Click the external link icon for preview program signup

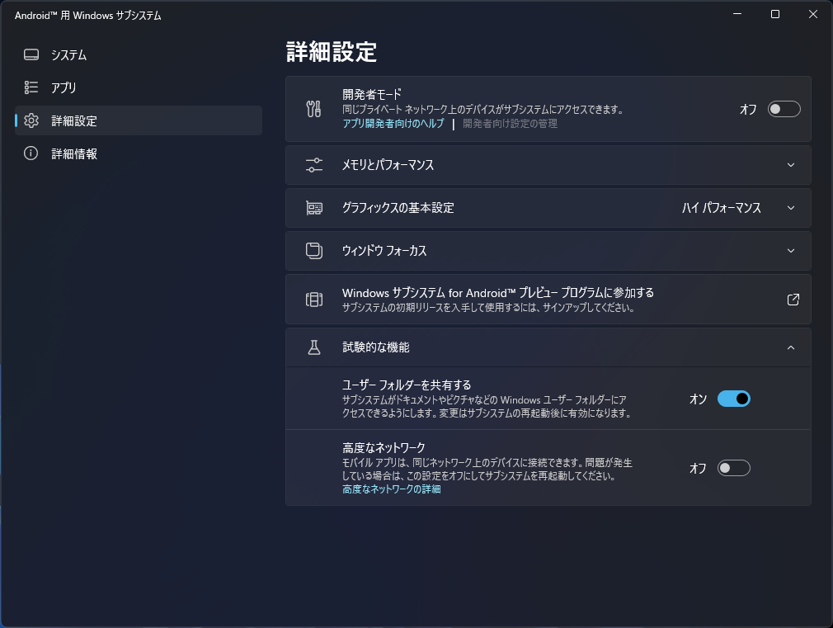coord(792,300)
